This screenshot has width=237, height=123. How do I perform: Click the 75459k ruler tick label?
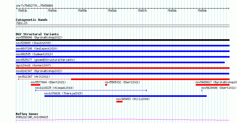tap(202, 11)
